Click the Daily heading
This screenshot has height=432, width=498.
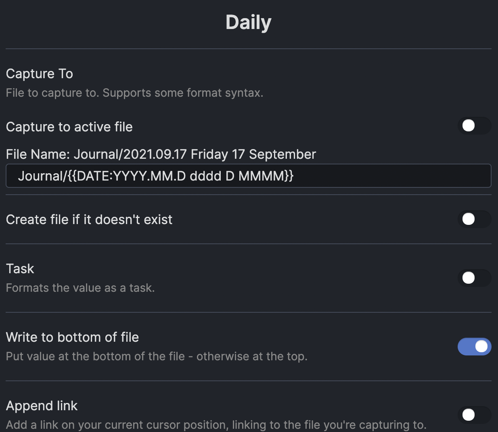click(x=249, y=22)
